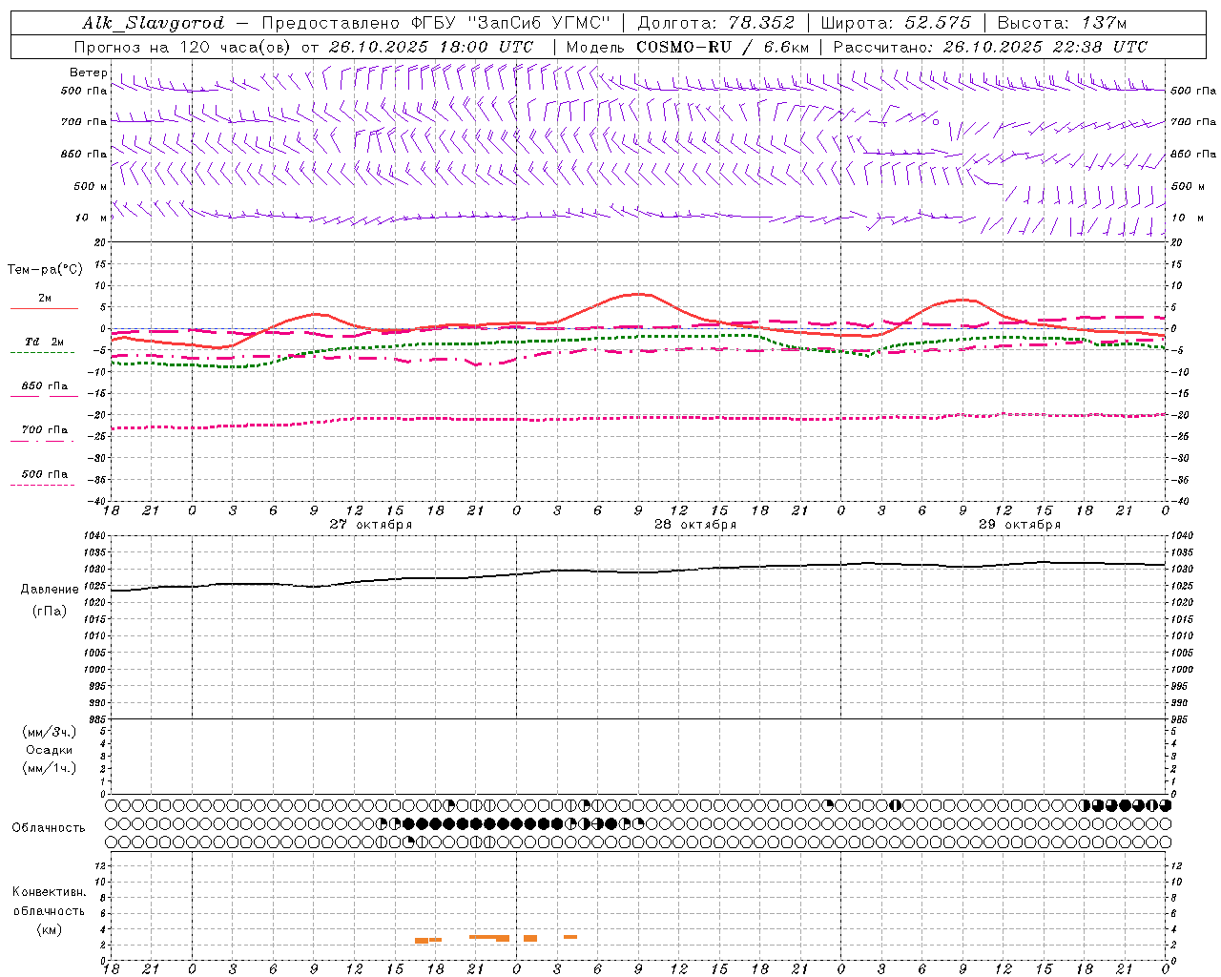
Task: Click the 'Давление' pressure panel label
Action: [50, 590]
